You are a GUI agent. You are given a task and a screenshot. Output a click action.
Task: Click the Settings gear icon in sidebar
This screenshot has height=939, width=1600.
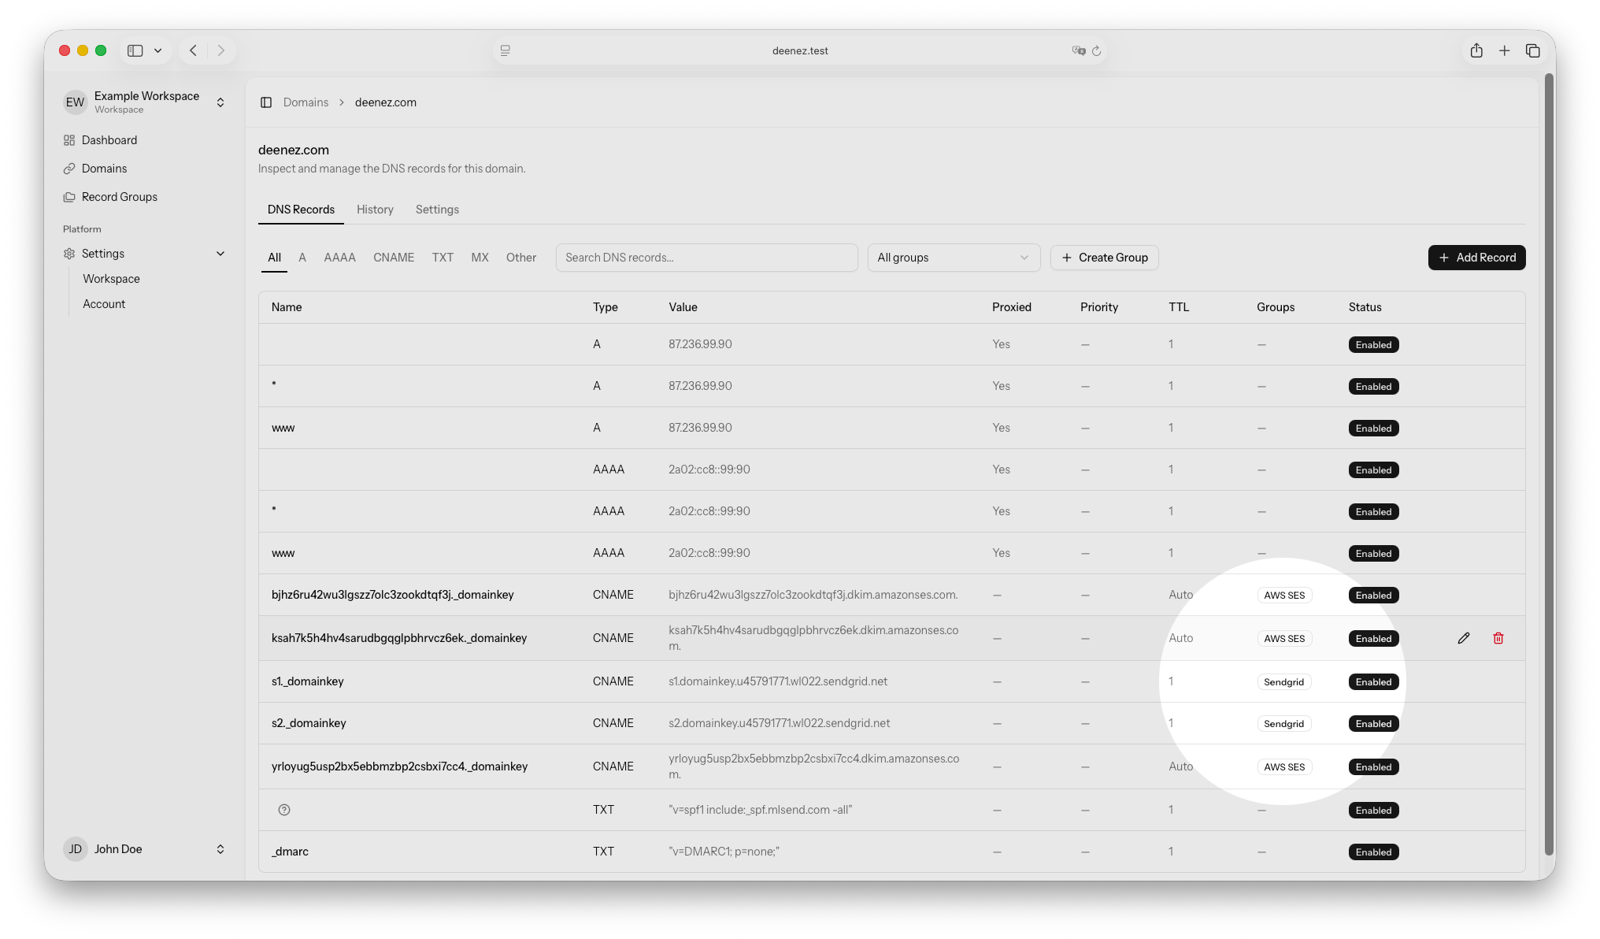tap(69, 254)
